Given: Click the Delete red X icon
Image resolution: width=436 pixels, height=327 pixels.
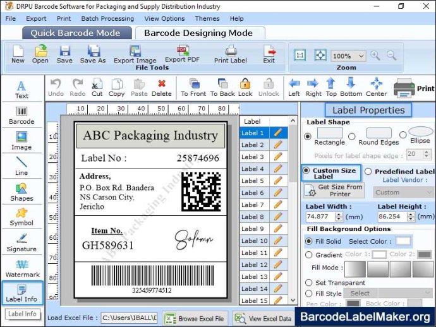Looking at the screenshot, I should pyautogui.click(x=162, y=83).
